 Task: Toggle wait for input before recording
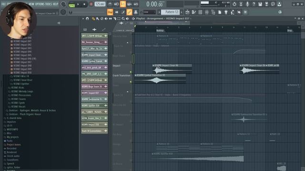[116, 4]
